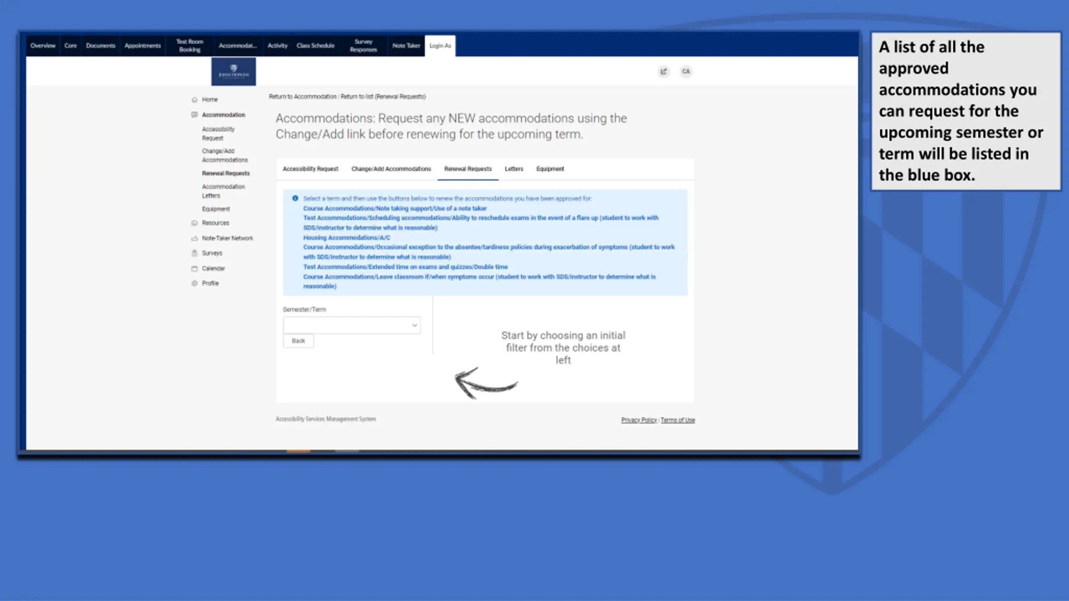Screen dimensions: 1069x601
Task: Open the Equipment tab
Action: (550, 169)
